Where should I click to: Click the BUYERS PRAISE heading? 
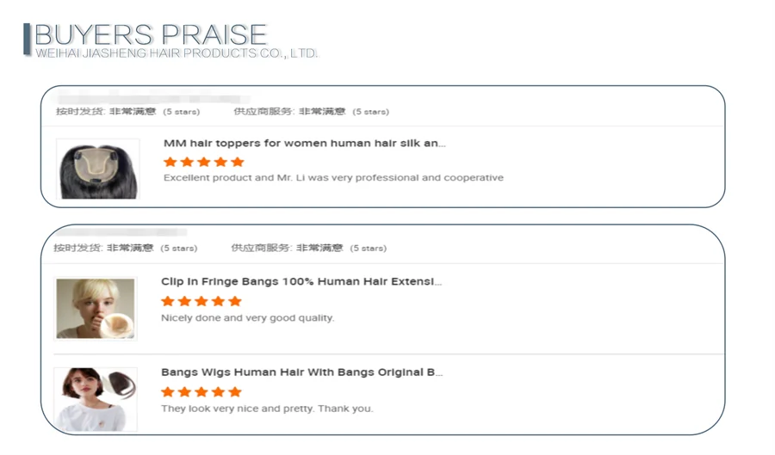(x=151, y=34)
